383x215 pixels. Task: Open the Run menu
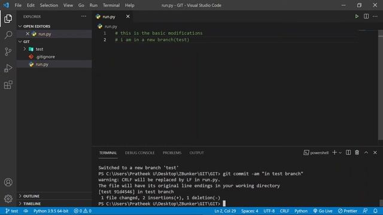(93, 5)
